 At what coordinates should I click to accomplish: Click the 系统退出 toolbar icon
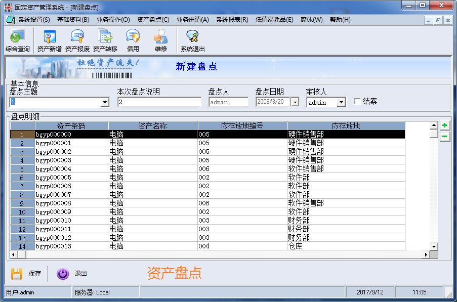tap(192, 40)
